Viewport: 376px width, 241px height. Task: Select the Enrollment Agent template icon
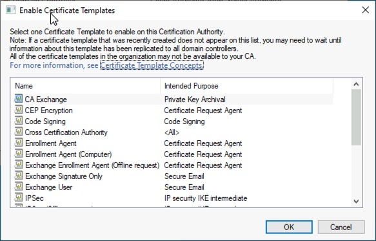(x=19, y=143)
